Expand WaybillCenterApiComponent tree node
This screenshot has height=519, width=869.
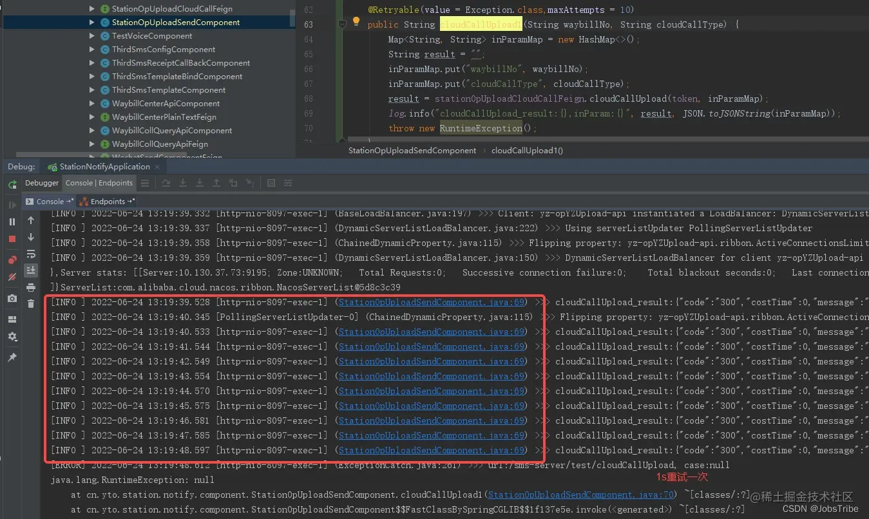click(x=92, y=104)
